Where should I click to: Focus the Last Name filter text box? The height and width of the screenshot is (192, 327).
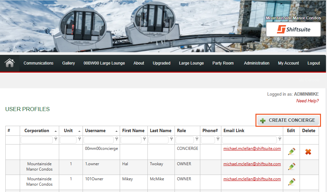(x=158, y=140)
